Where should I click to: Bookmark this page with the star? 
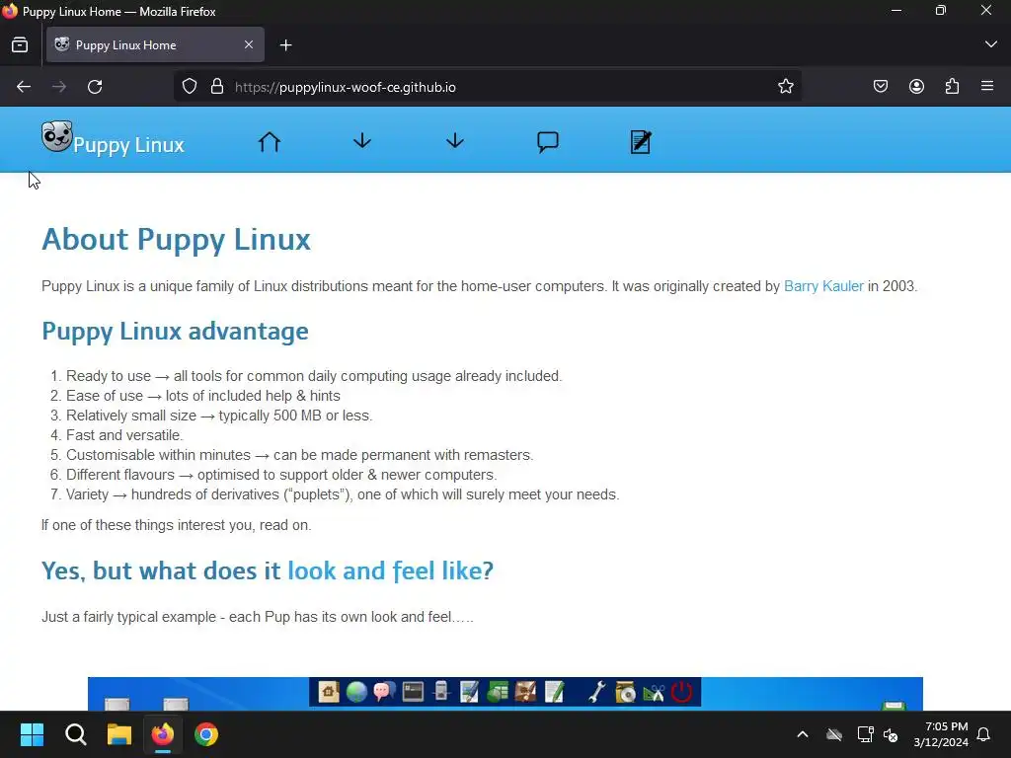pyautogui.click(x=785, y=87)
